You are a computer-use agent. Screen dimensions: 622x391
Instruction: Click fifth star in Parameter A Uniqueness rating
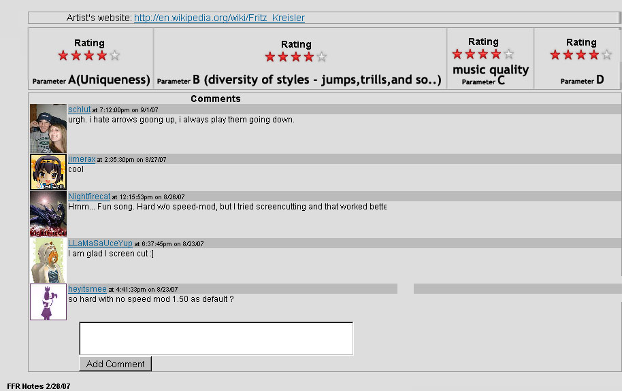click(114, 56)
